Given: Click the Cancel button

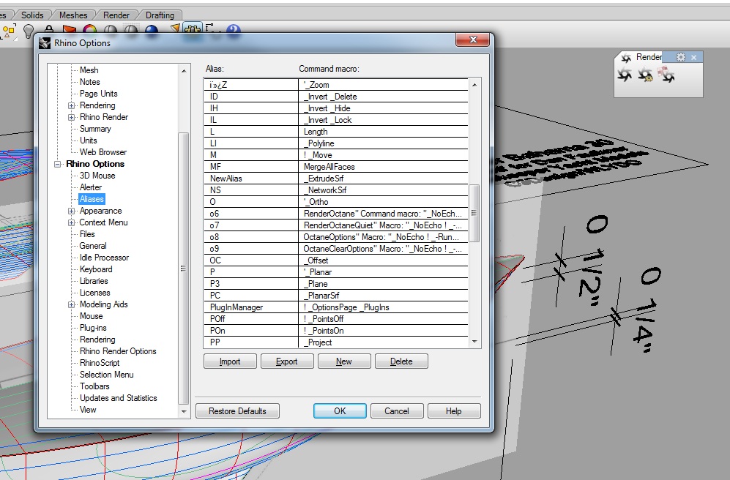Looking at the screenshot, I should coord(397,411).
